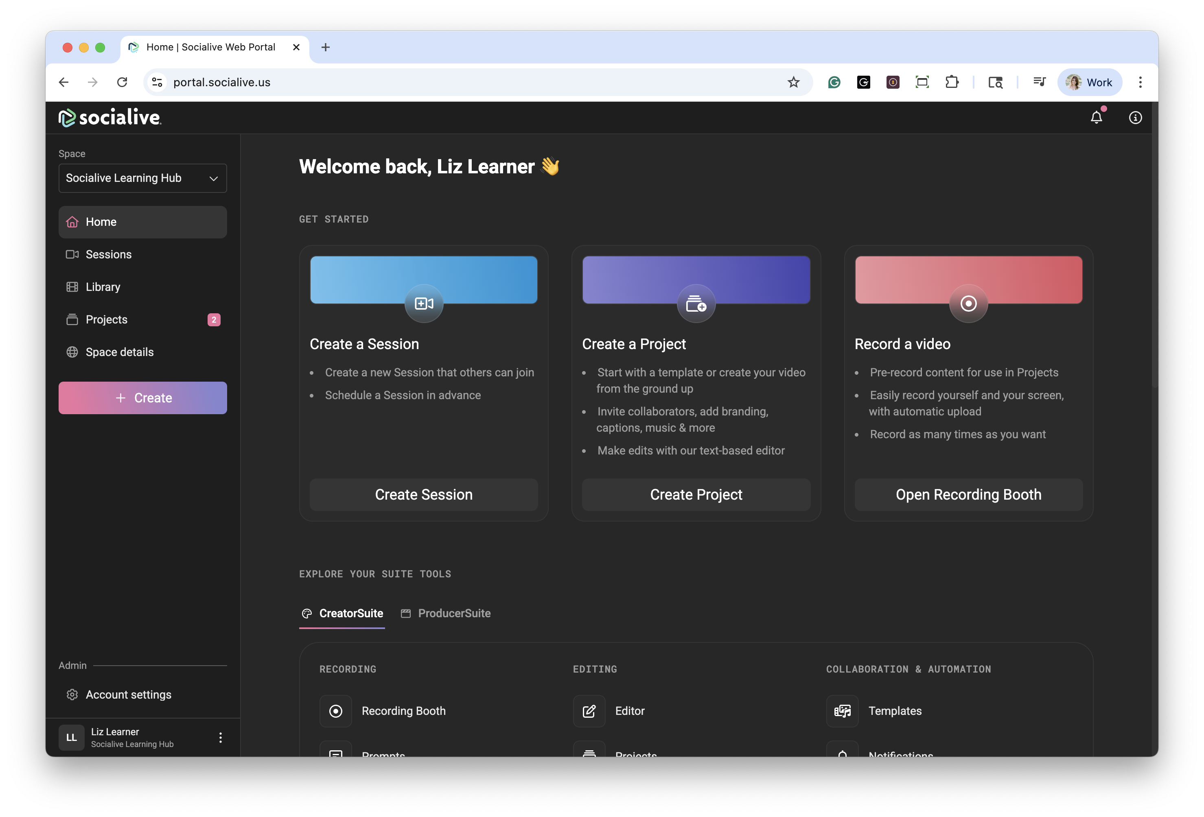Image resolution: width=1204 pixels, height=817 pixels.
Task: Click the Recording Booth tool icon
Action: coord(335,711)
